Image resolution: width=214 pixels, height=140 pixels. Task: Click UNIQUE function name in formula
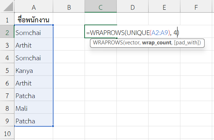(x=138, y=33)
